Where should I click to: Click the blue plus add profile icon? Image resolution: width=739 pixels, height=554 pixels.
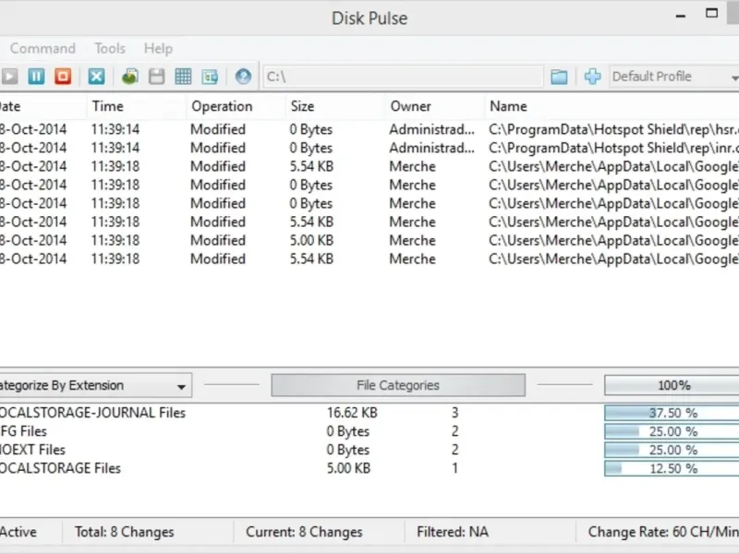pyautogui.click(x=592, y=77)
